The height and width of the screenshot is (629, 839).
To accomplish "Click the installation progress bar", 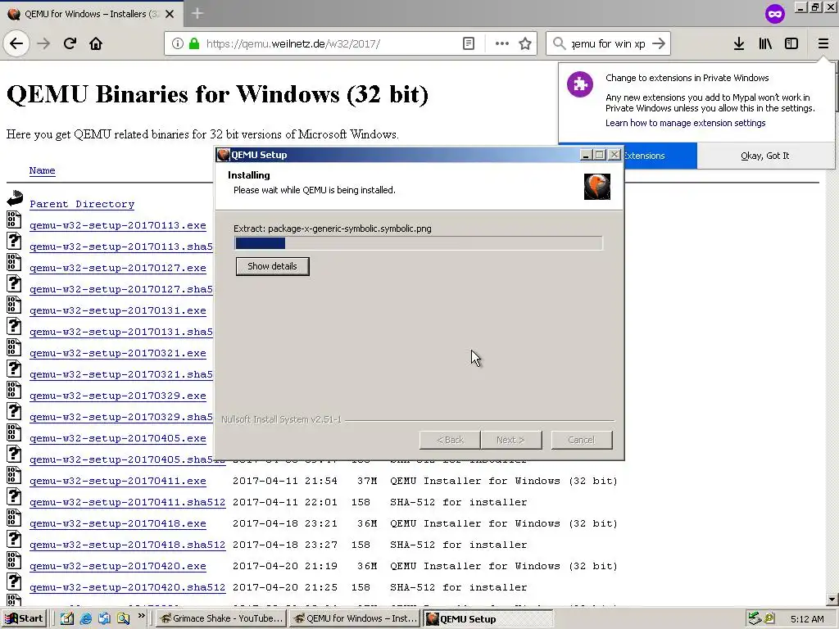I will point(419,243).
